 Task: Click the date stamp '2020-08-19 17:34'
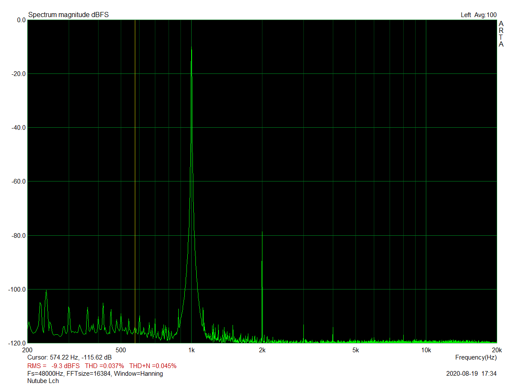(x=472, y=374)
